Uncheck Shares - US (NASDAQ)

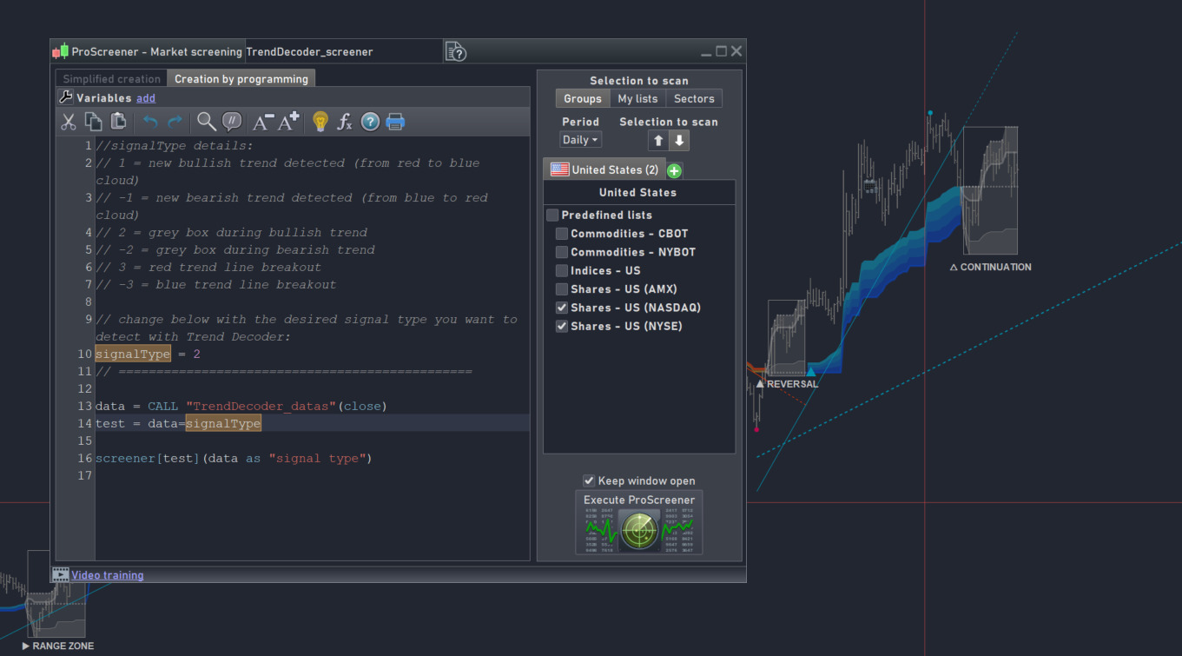562,308
